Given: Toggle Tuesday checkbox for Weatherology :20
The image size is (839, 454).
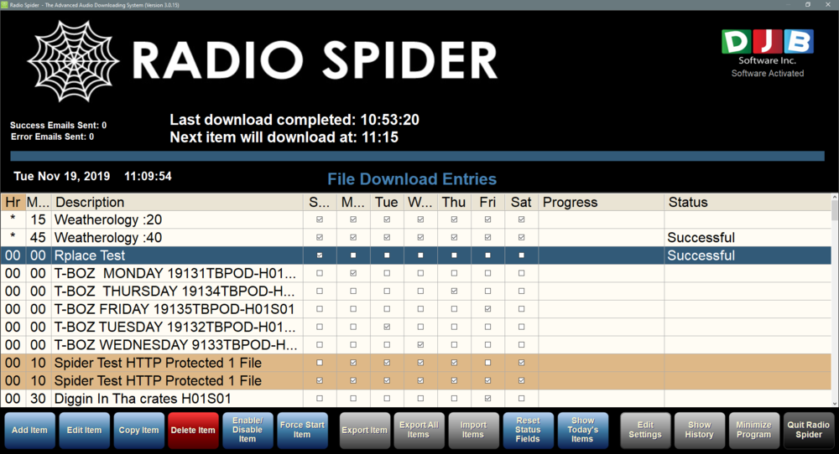Looking at the screenshot, I should (x=387, y=219).
